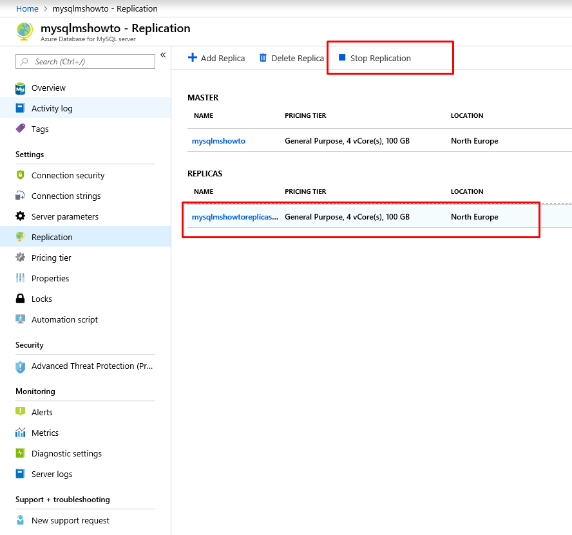572x535 pixels.
Task: Click the Activity log icon
Action: coord(21,108)
